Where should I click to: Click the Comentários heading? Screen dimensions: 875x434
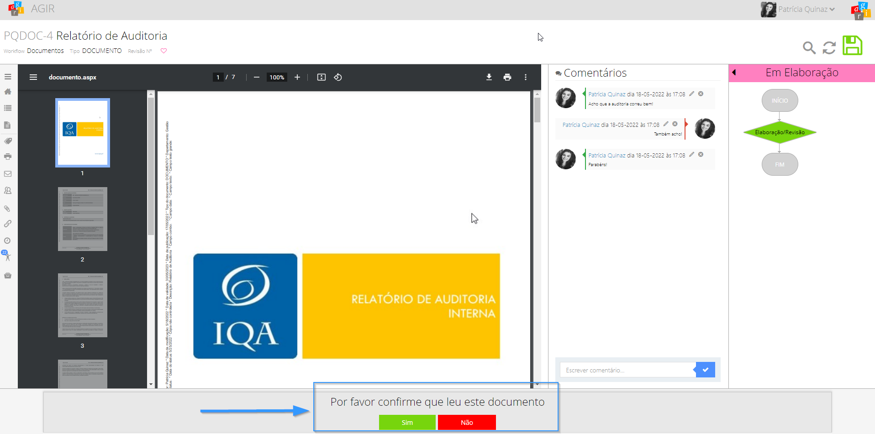[x=595, y=73]
